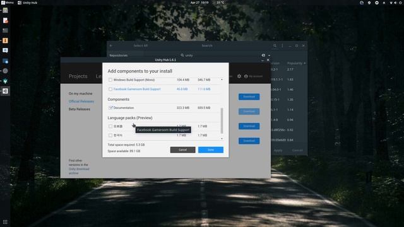This screenshot has height=227, width=404.
Task: Click search magnifier in package manager title bar
Action: coord(275,45)
